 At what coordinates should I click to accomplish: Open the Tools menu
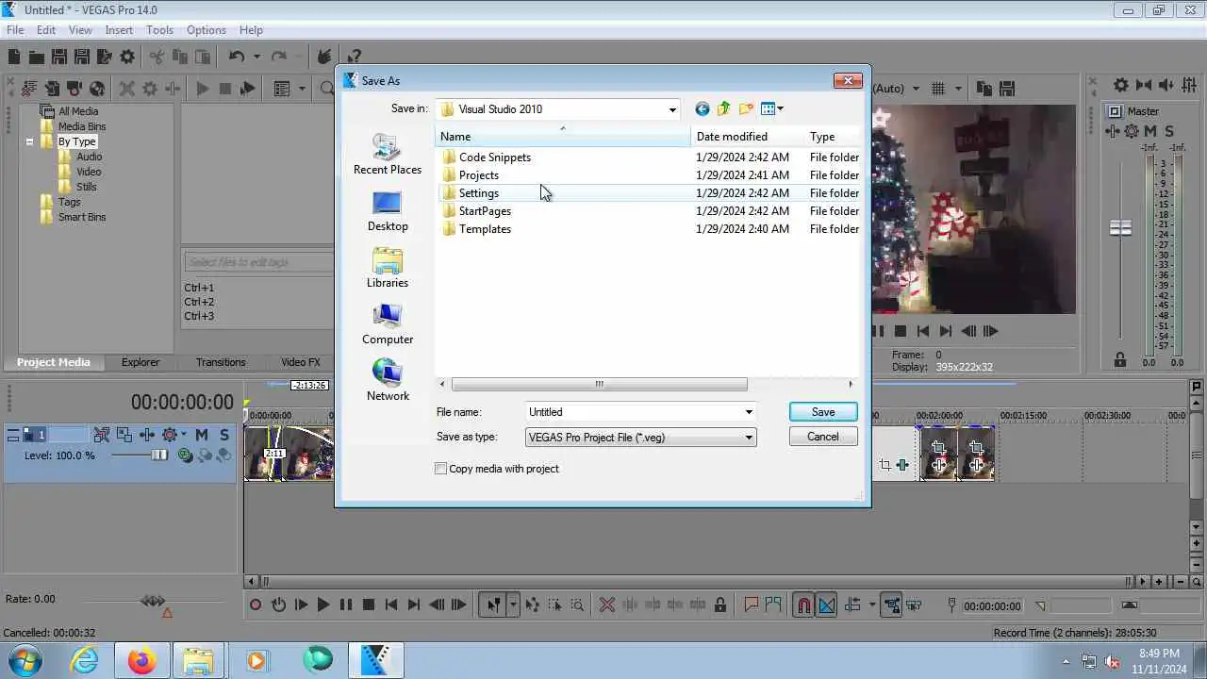pos(159,30)
